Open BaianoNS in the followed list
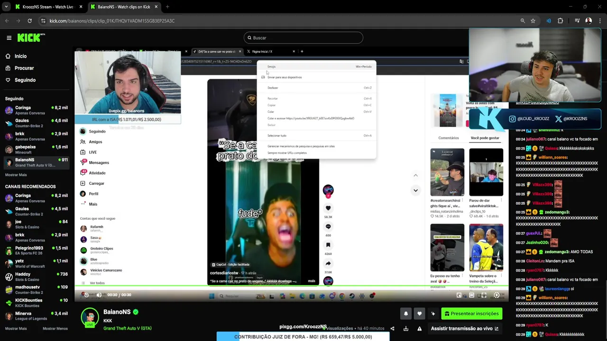 [x=36, y=162]
